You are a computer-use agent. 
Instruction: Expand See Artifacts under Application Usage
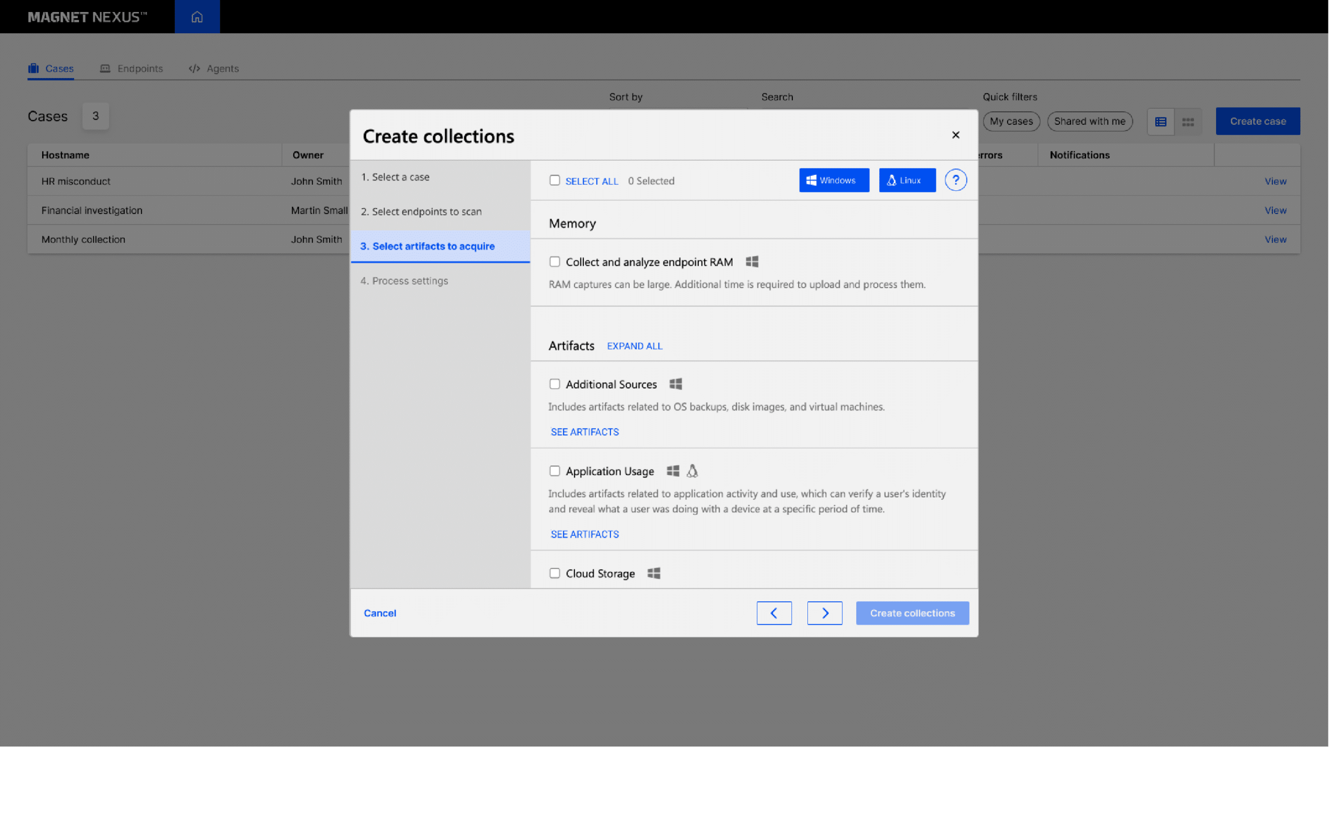tap(584, 534)
